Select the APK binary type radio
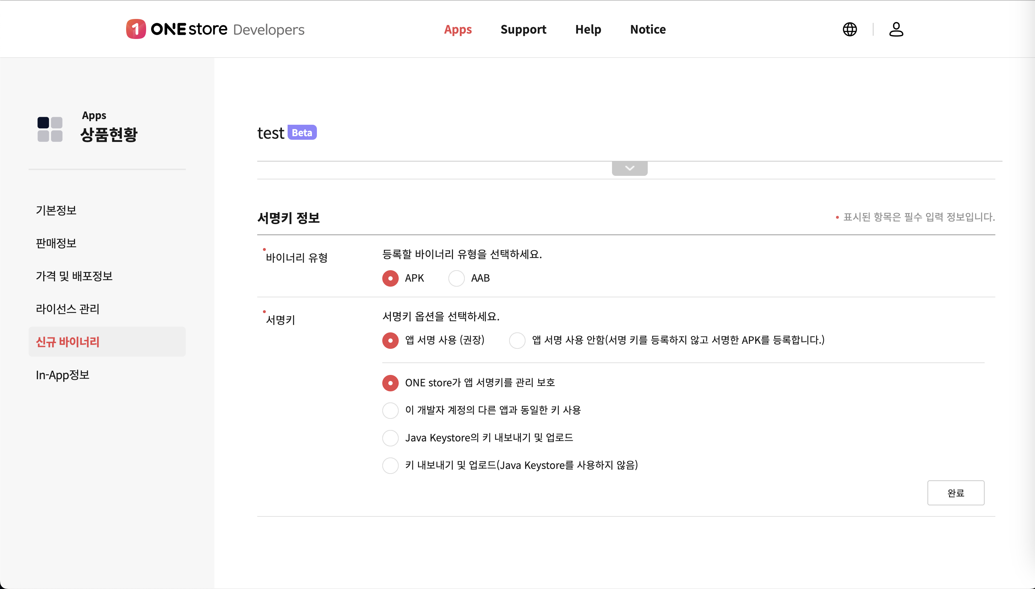This screenshot has width=1035, height=589. pos(390,278)
